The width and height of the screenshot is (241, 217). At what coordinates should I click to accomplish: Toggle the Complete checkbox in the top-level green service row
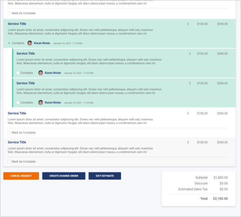tap(9, 43)
